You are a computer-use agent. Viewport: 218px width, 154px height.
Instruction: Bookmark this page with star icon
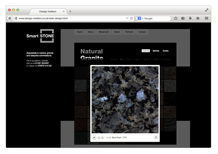pos(176,18)
